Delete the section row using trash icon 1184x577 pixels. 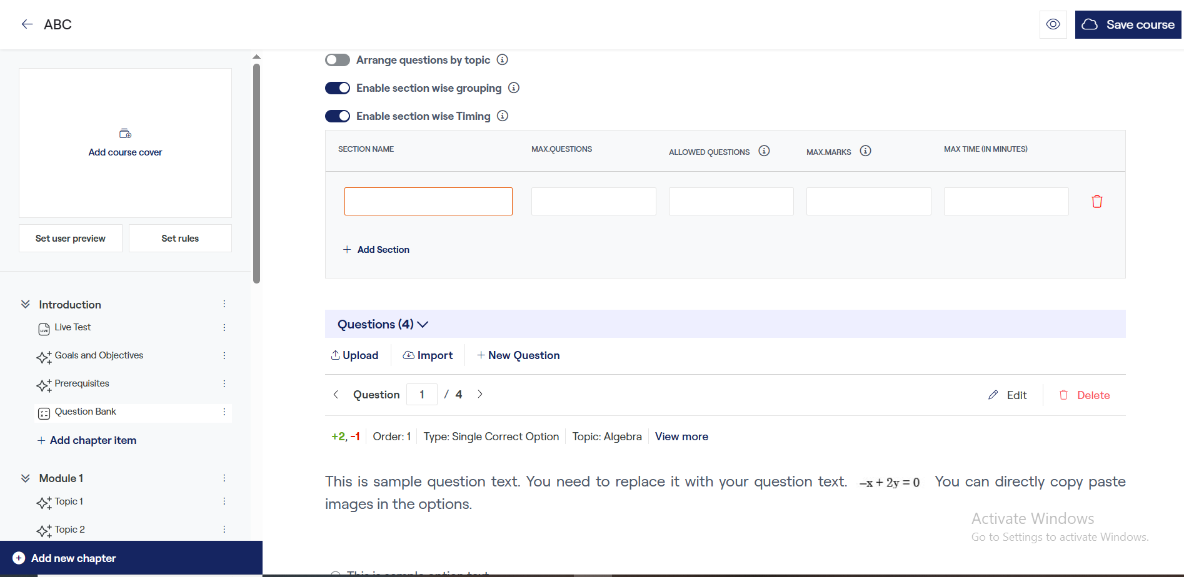pos(1096,202)
